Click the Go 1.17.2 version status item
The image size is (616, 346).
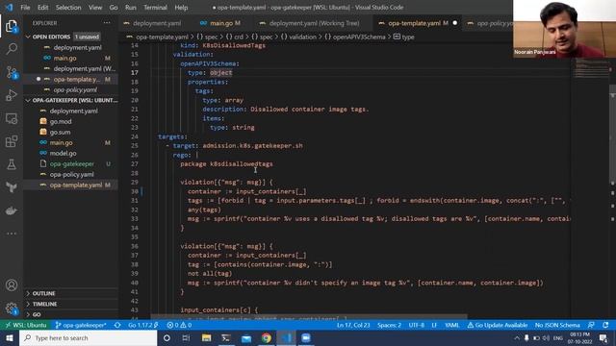143,325
